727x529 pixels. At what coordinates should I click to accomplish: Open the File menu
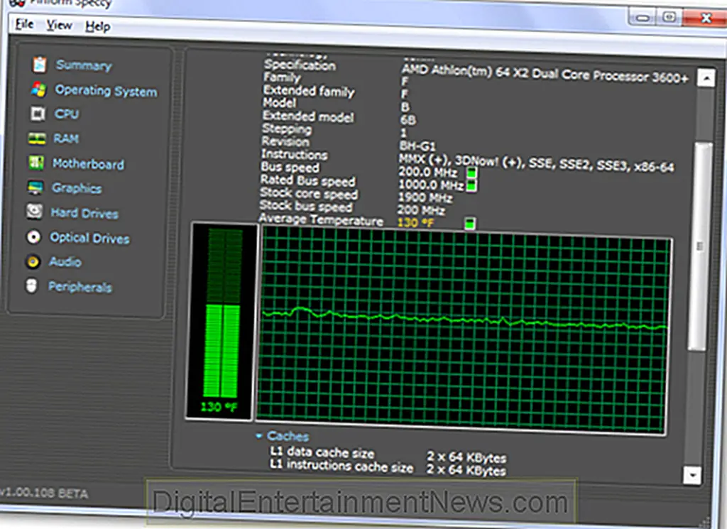(x=24, y=24)
